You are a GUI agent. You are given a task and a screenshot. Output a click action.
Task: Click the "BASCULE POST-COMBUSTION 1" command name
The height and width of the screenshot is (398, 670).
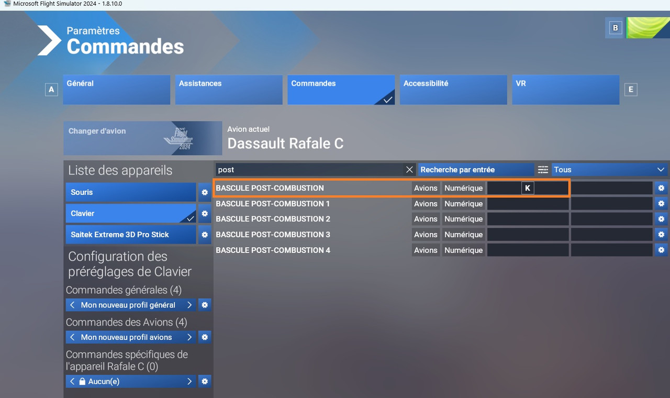point(273,204)
